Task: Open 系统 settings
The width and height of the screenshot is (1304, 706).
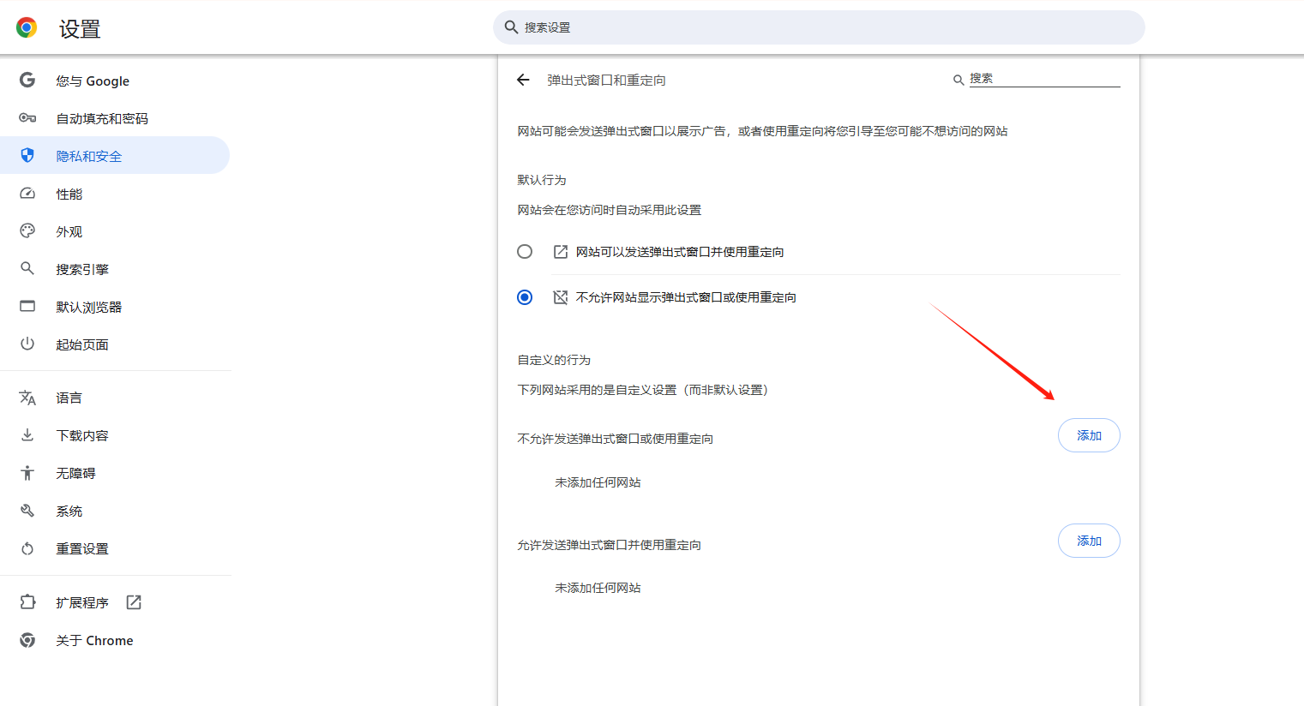Action: point(115,511)
